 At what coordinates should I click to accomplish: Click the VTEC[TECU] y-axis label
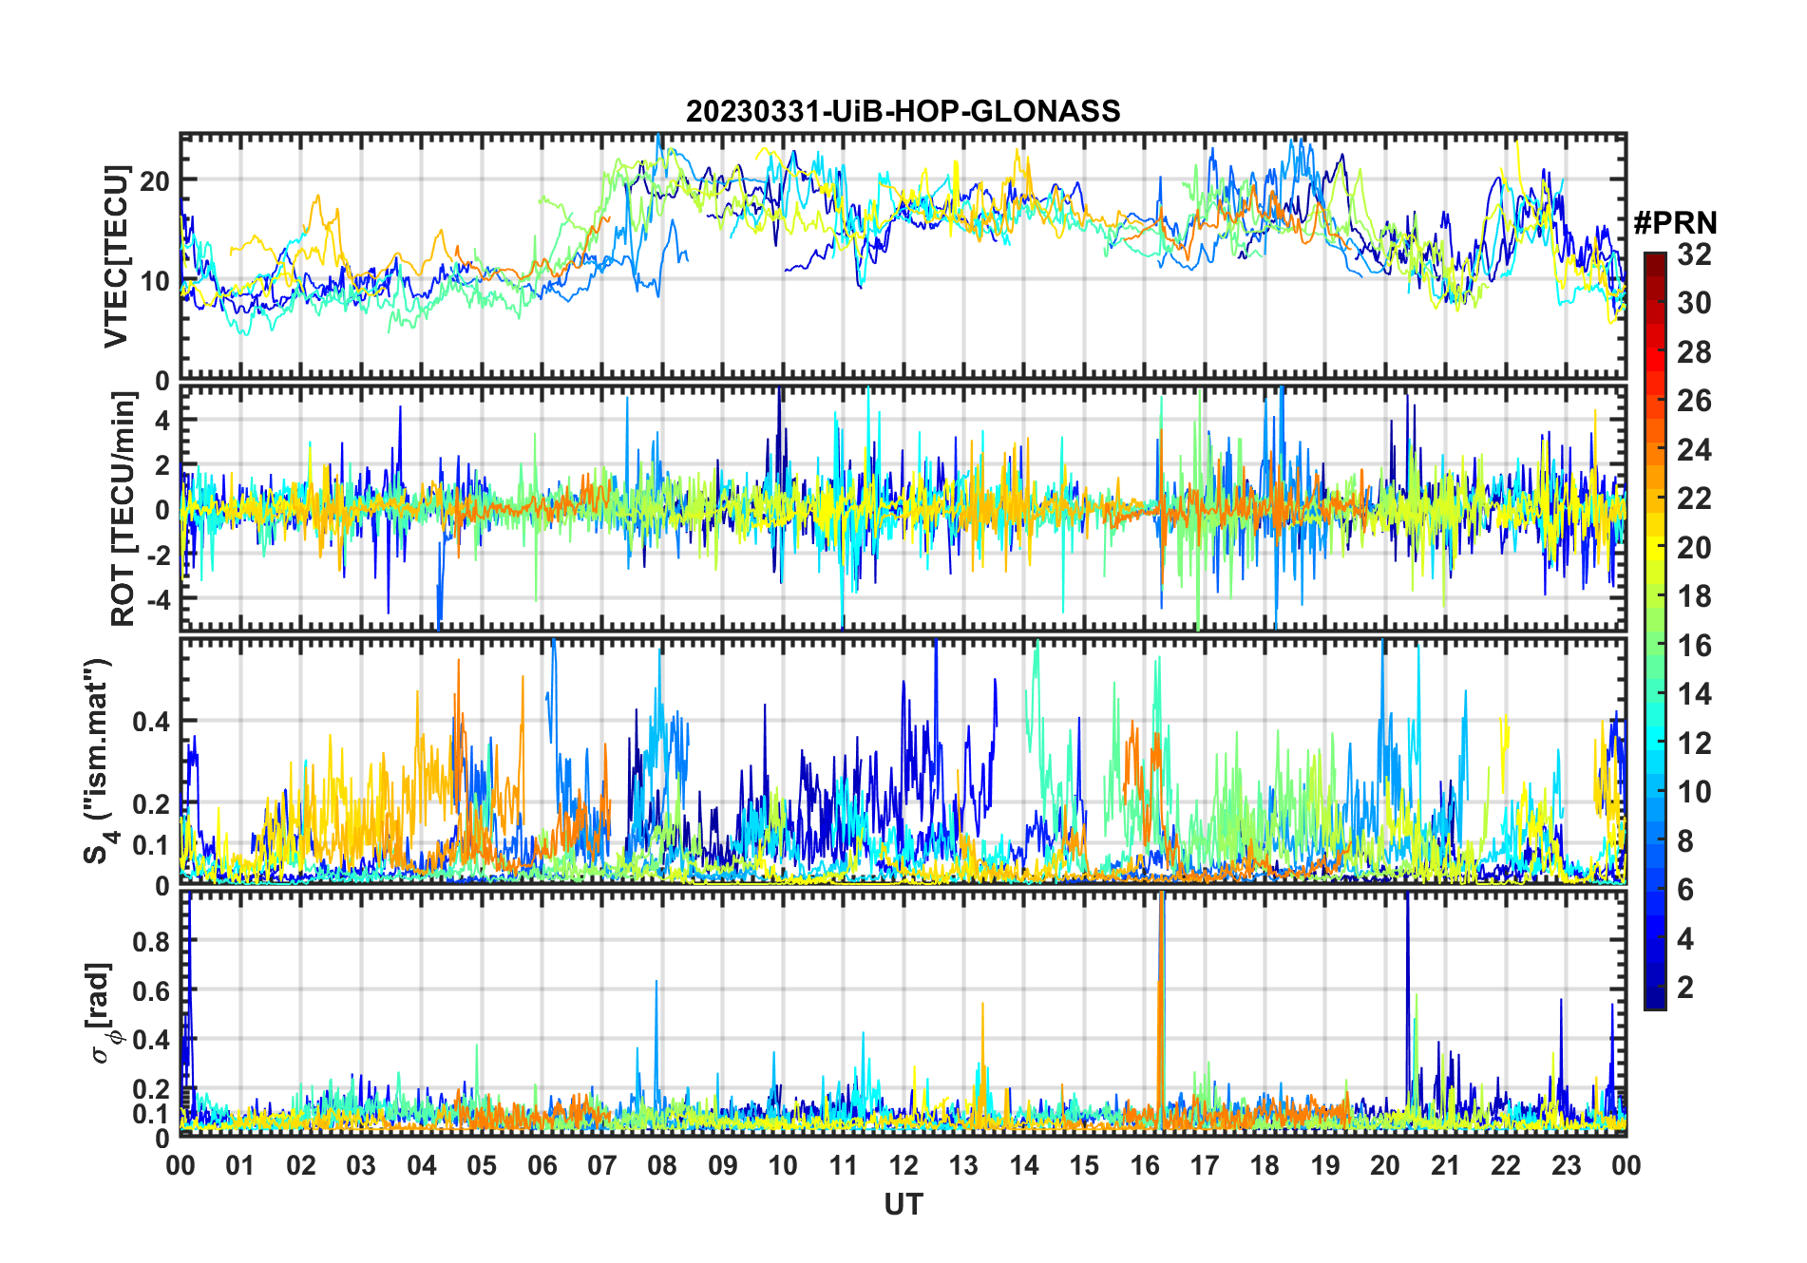116,256
